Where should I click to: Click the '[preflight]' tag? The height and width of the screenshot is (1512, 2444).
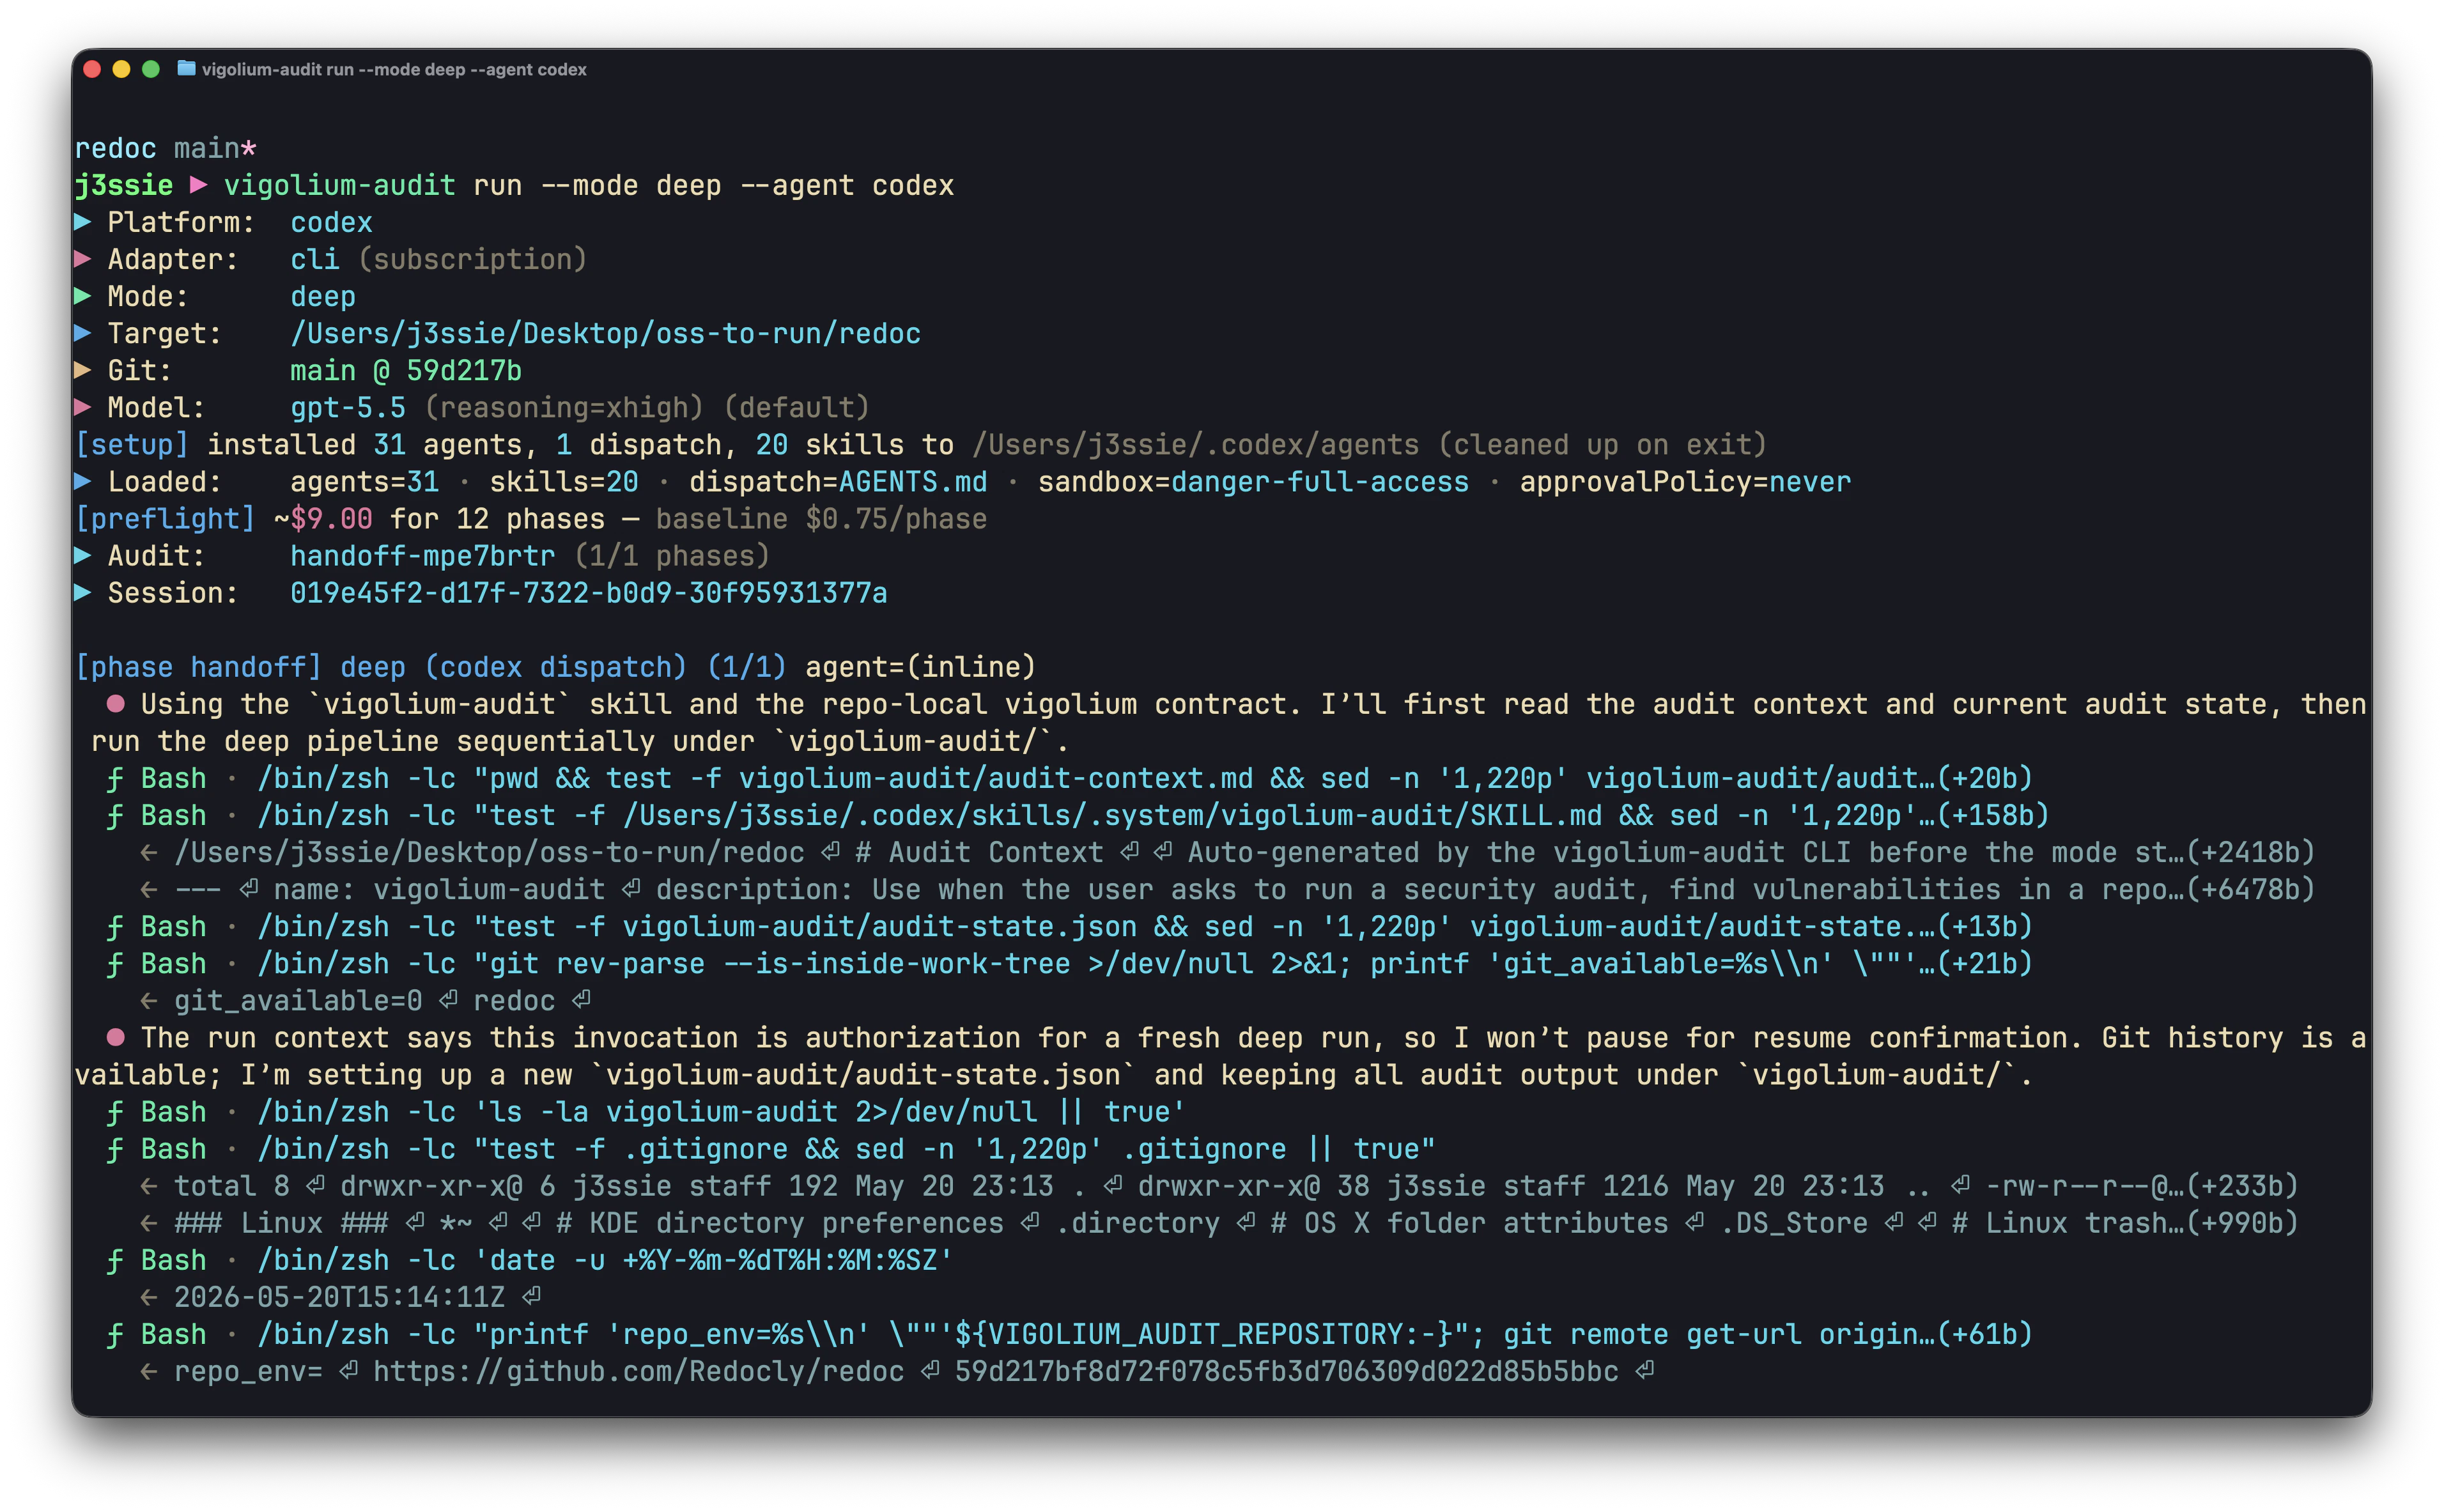pos(165,518)
